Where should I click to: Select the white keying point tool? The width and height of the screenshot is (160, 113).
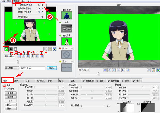pos(15,49)
